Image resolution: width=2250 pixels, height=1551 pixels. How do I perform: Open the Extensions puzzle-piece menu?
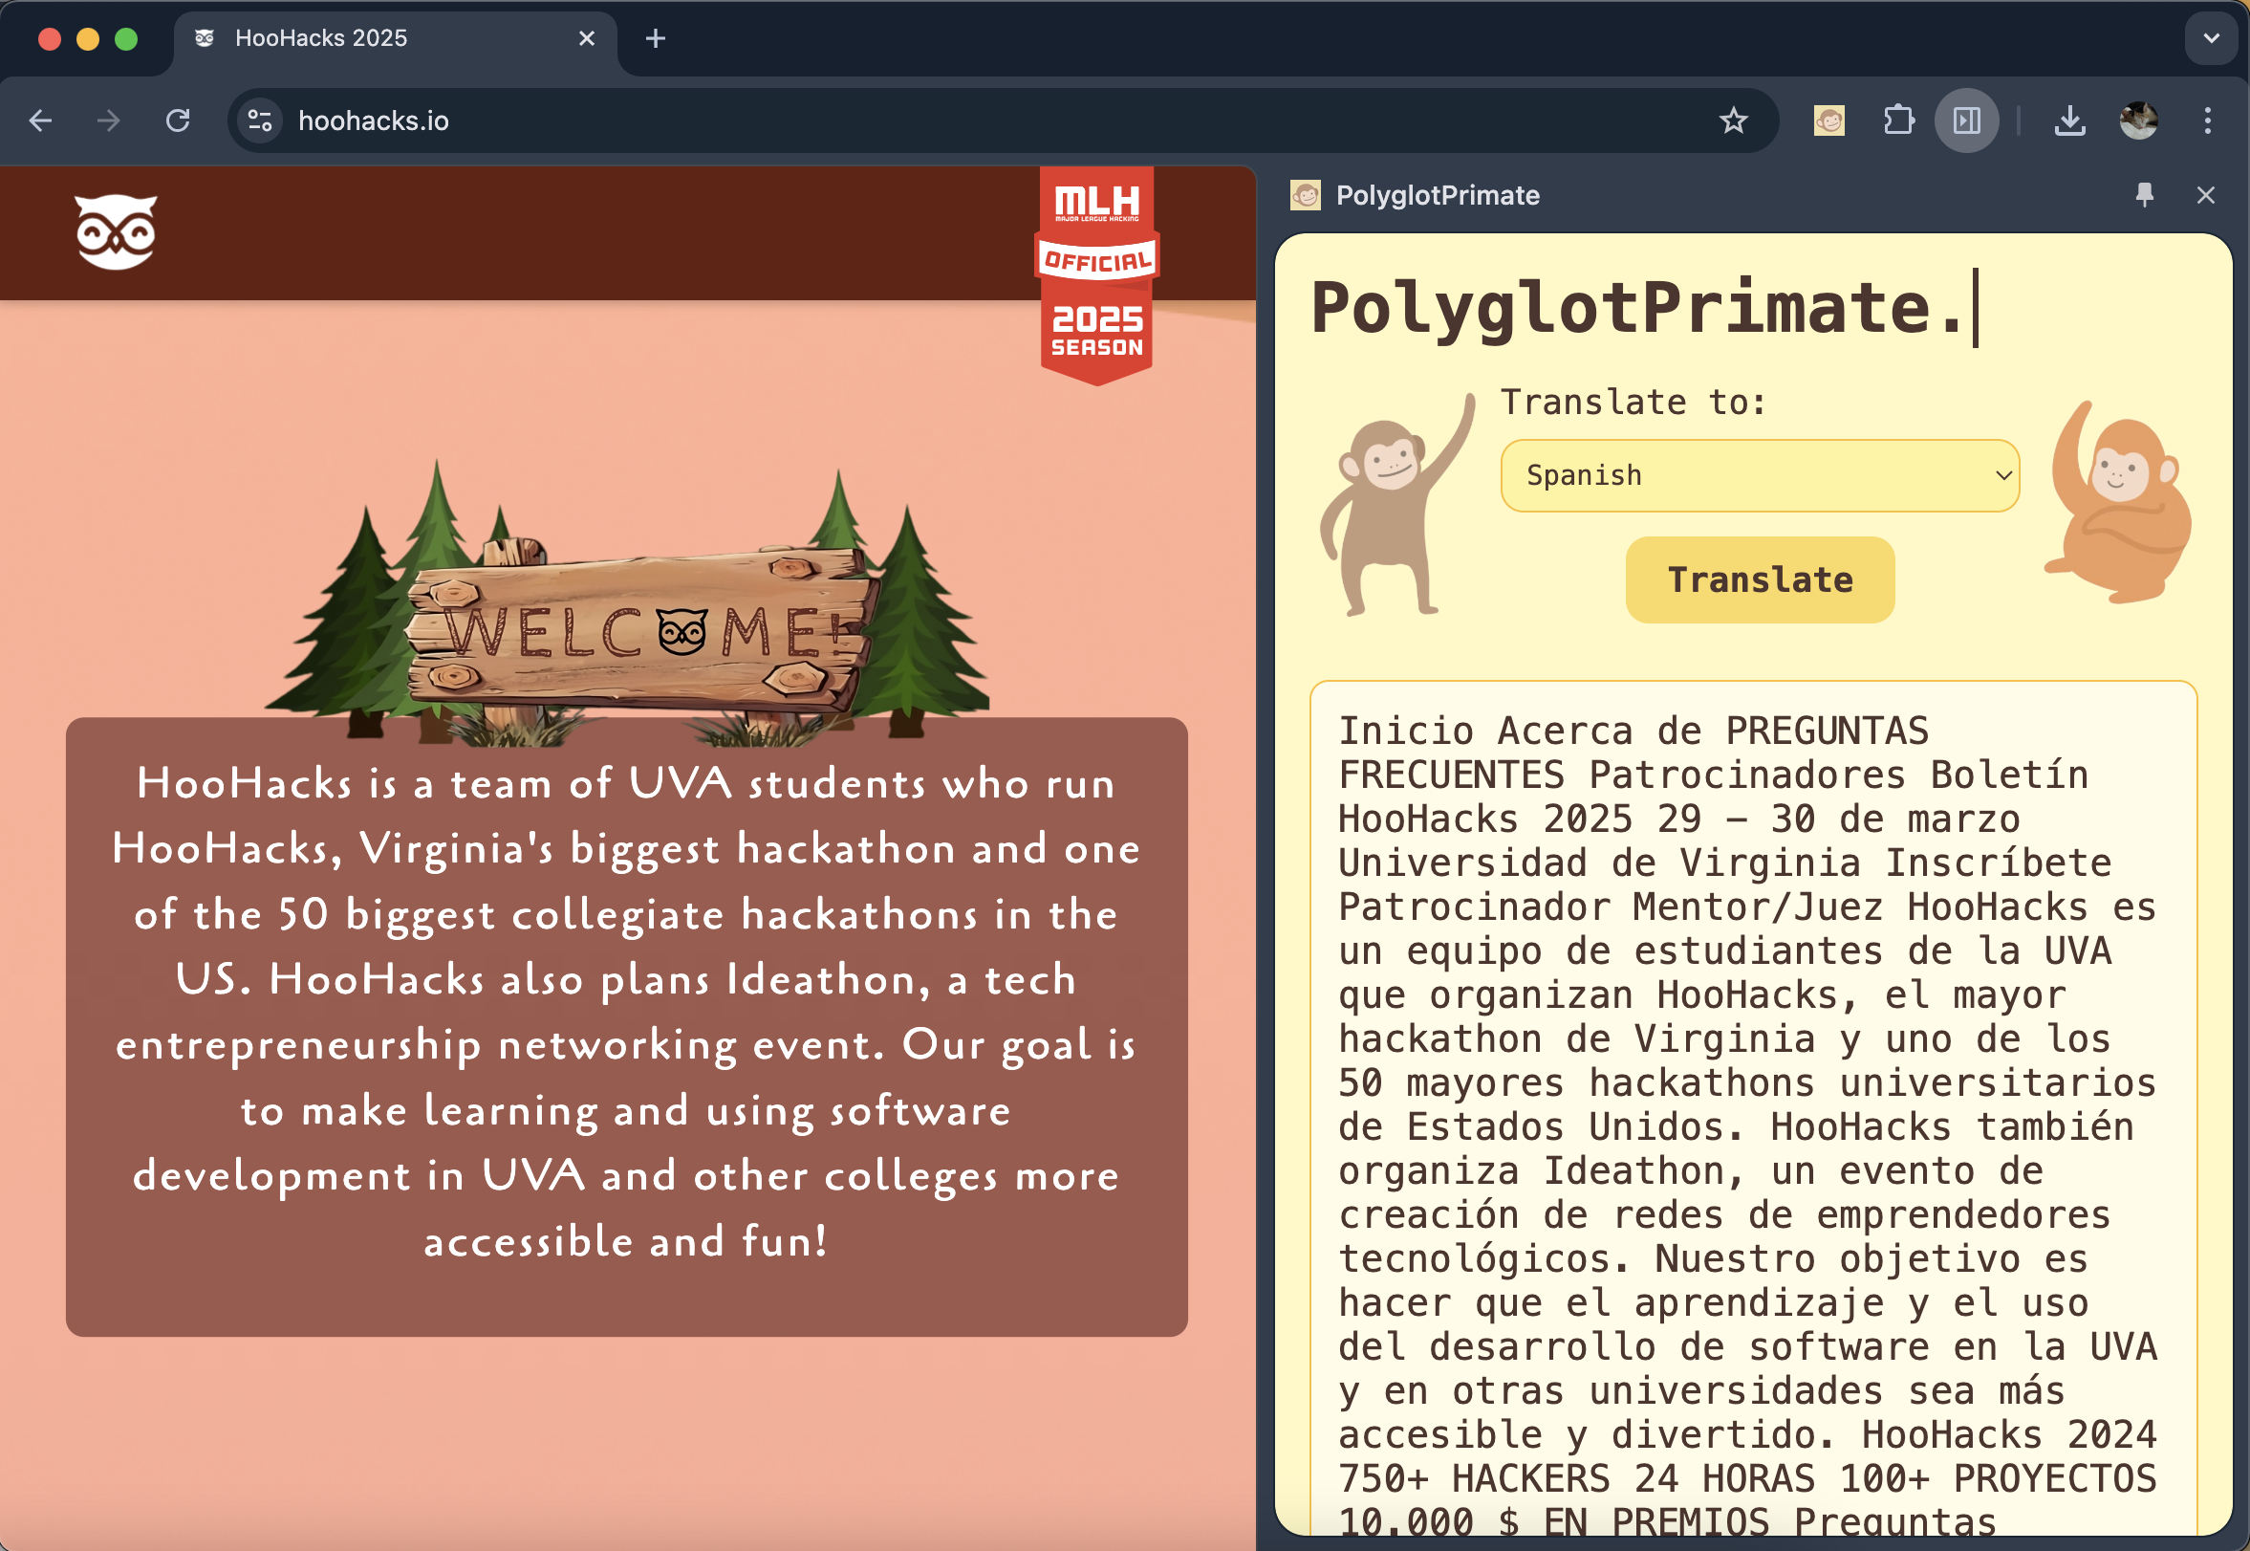coord(1898,120)
